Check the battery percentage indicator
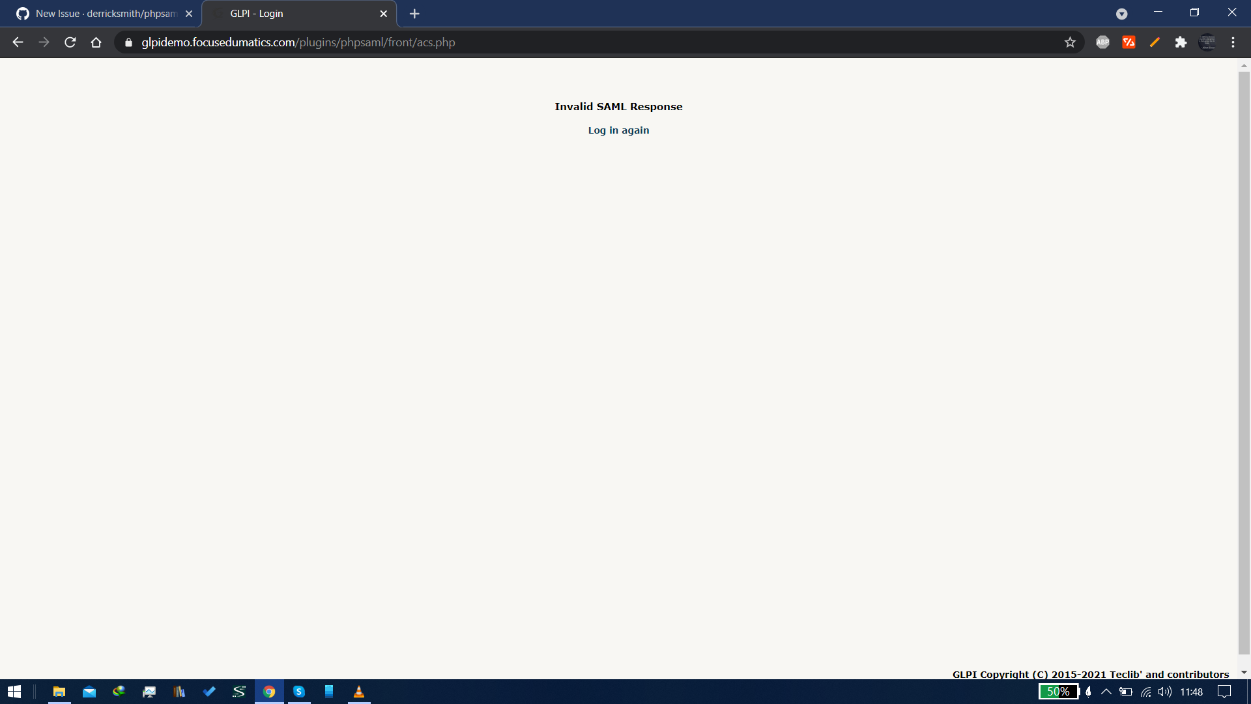1251x704 pixels. click(x=1058, y=692)
